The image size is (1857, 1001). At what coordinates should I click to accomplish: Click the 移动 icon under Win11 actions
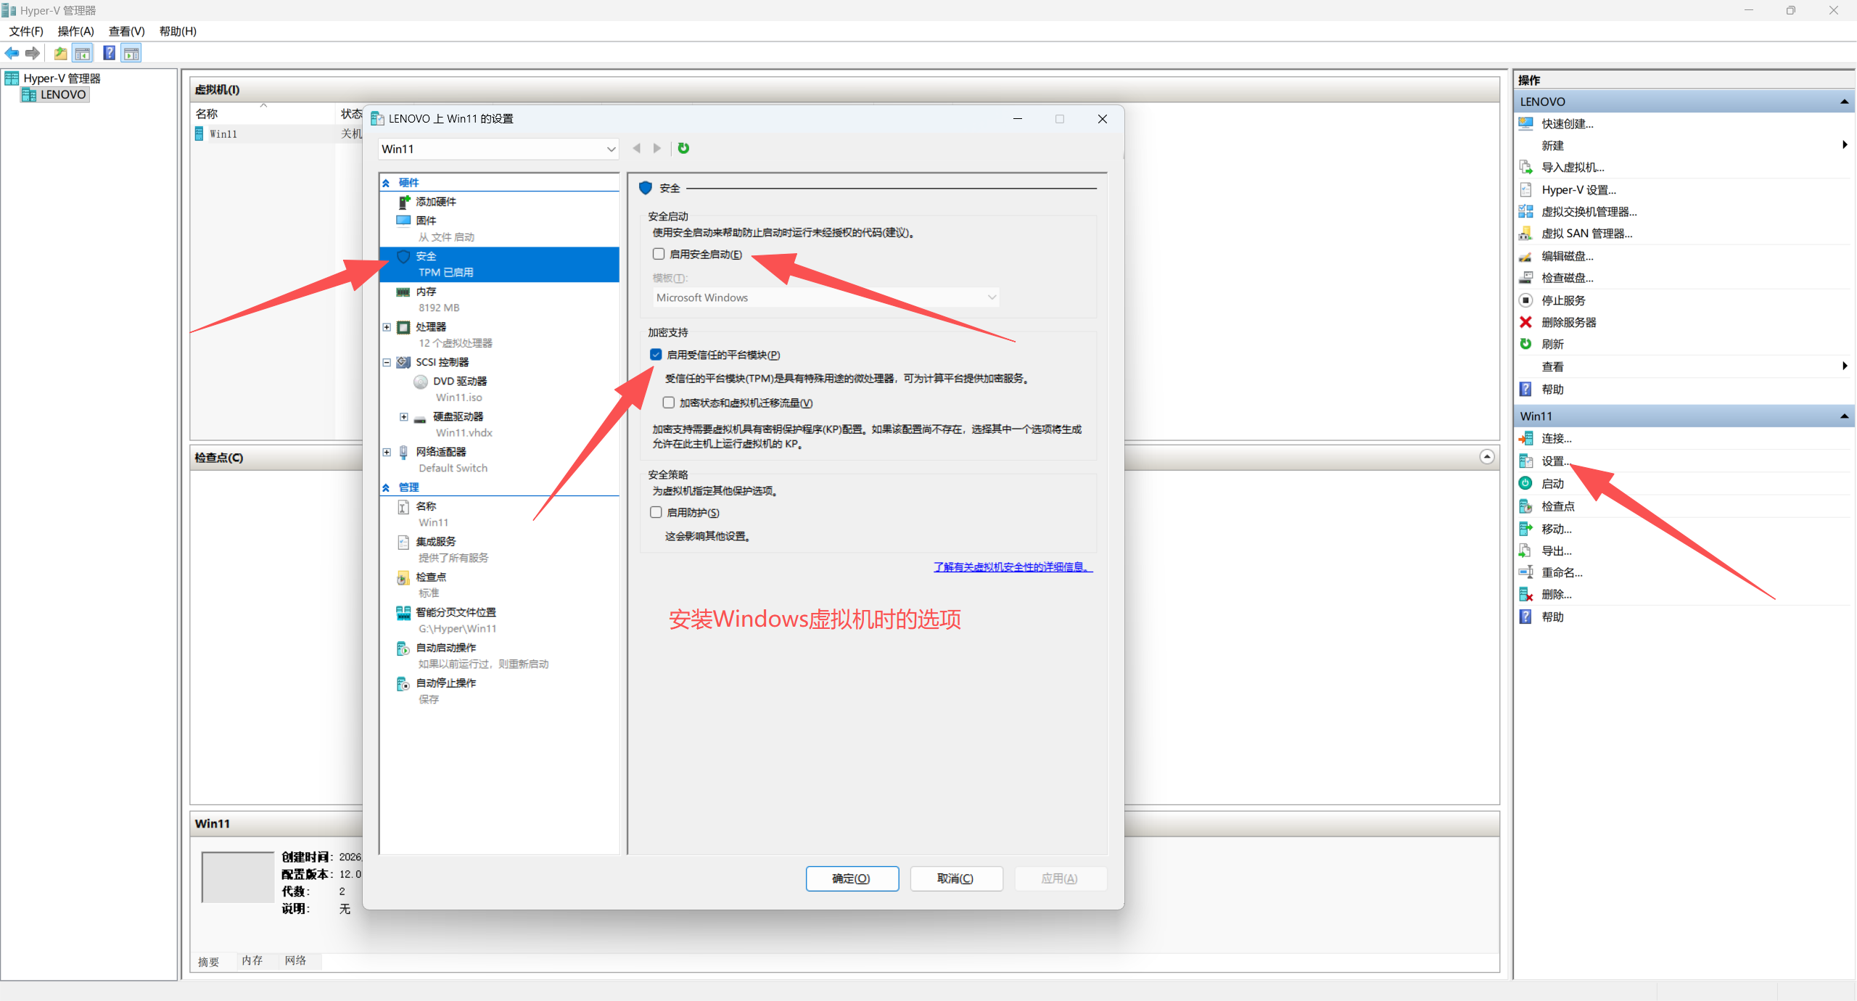pos(1526,529)
